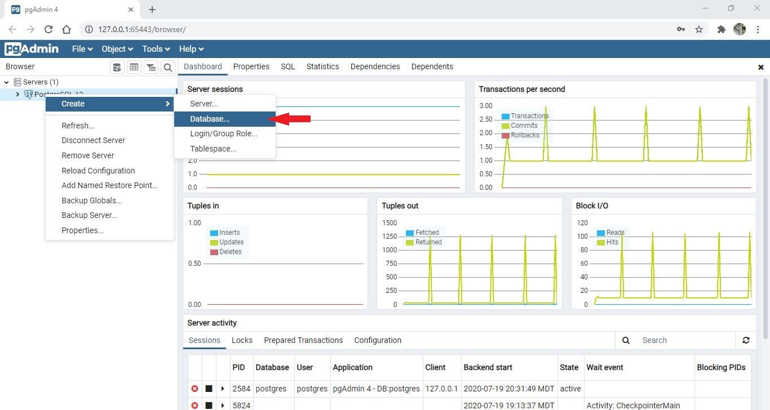Open a new browser tab

152,10
